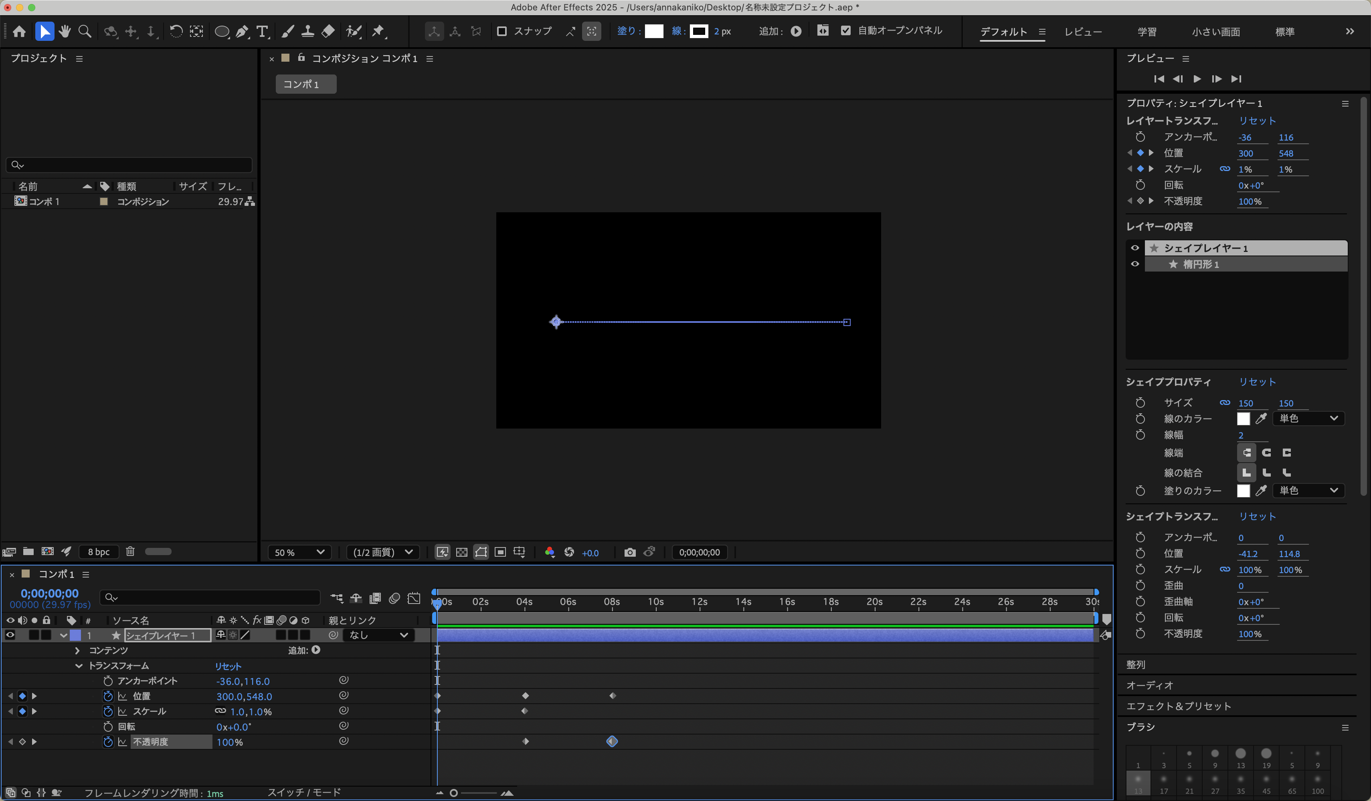Viewport: 1371px width, 801px height.
Task: Open the (1/2 画質) resolution dropdown
Action: coord(383,552)
